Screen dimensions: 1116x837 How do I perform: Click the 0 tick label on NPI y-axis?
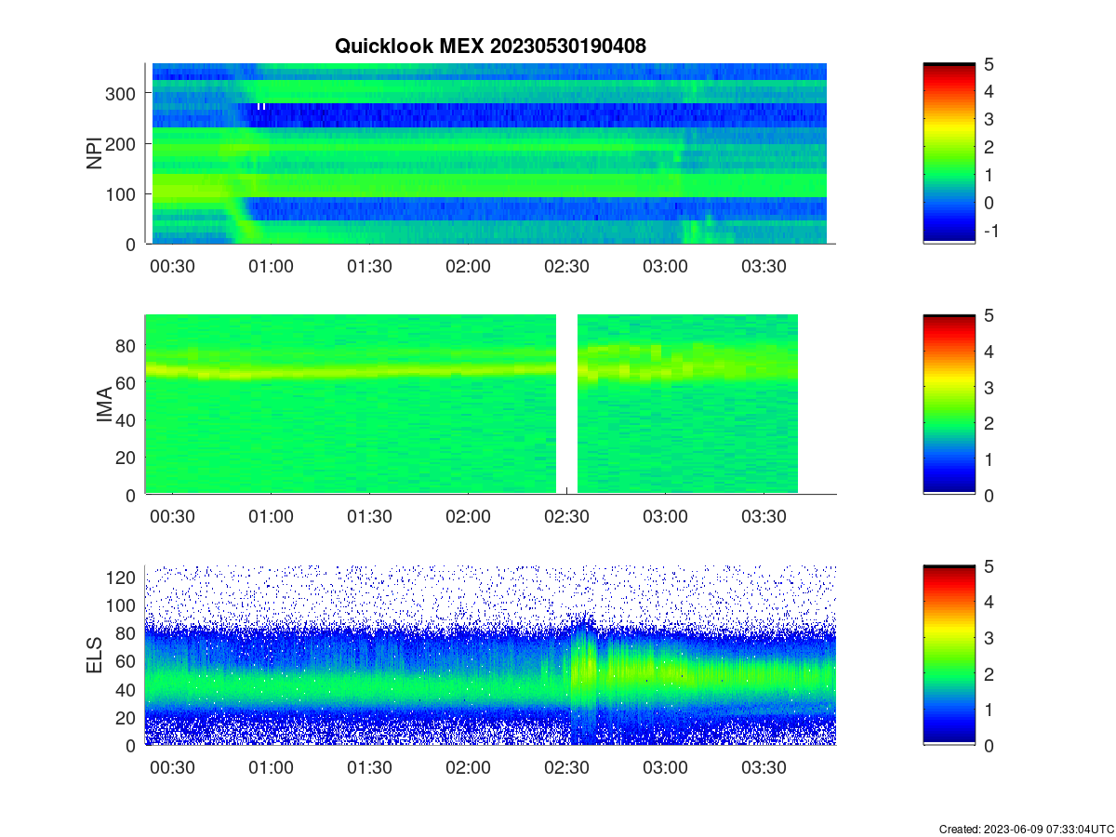133,244
